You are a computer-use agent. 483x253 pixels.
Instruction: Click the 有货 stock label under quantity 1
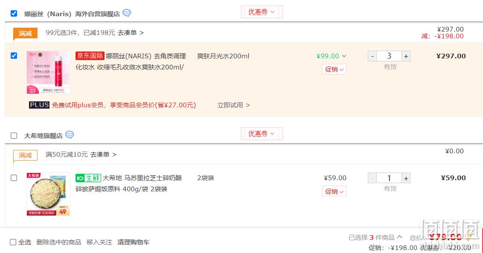click(x=390, y=189)
